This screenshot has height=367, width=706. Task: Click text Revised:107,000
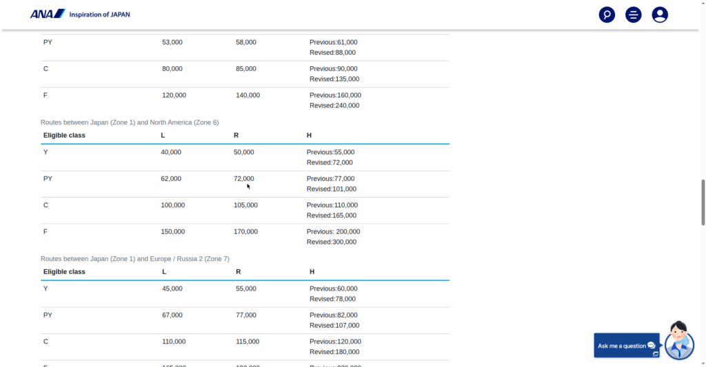click(x=334, y=326)
